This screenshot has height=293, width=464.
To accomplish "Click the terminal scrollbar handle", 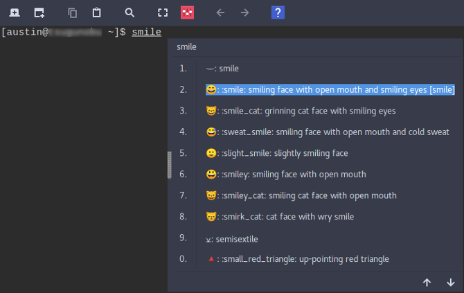I will point(170,165).
